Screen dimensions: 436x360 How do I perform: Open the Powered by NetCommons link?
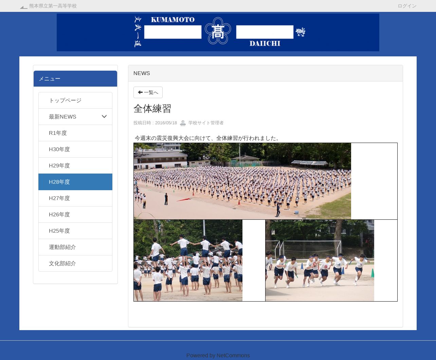point(218,356)
